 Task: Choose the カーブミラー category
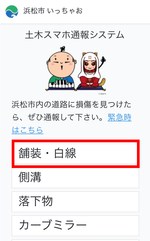point(75,226)
